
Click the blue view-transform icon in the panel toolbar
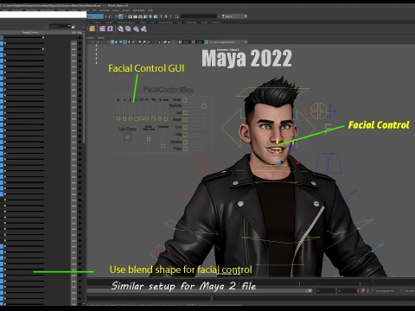coord(207,42)
